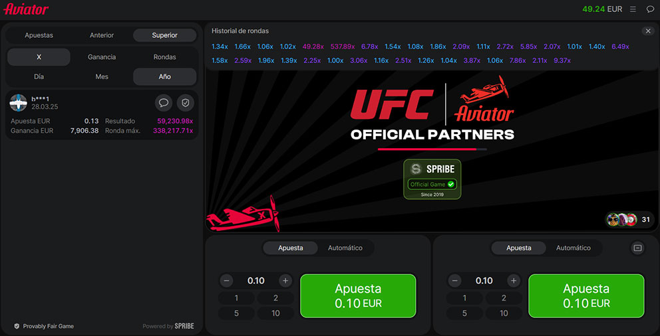Screen dimensions: 660x336
Task: Set second bet to quick amount 10
Action: pyautogui.click(x=504, y=313)
